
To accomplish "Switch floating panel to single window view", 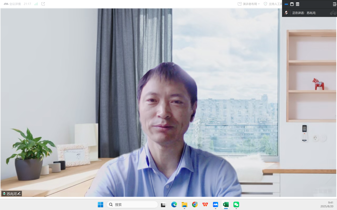I will pos(292,4).
